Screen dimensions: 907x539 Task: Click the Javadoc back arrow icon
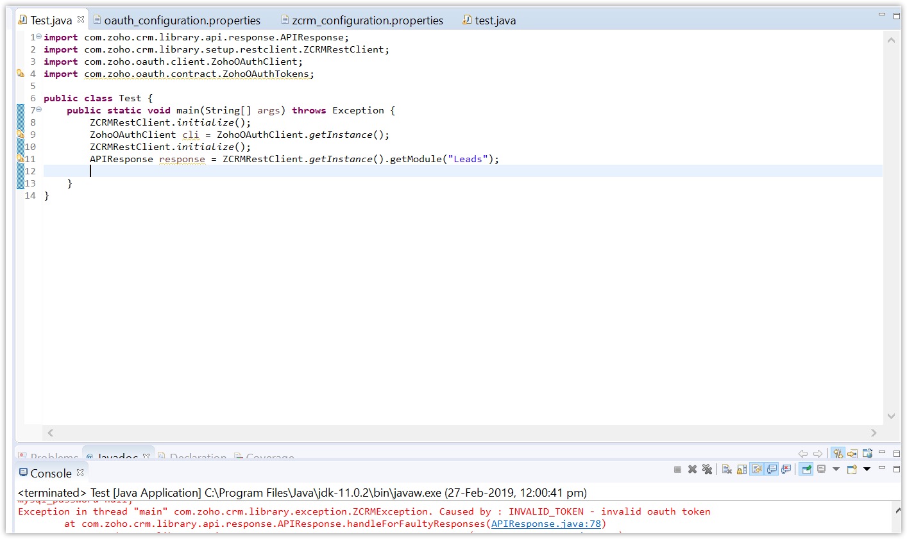tap(803, 454)
